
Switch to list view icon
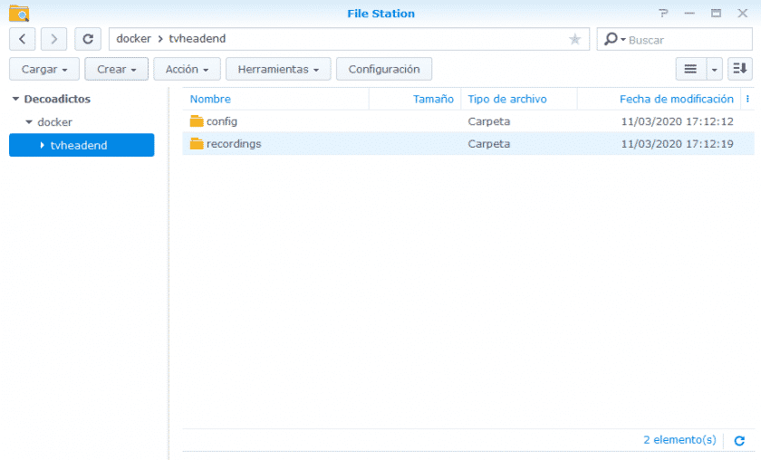(690, 69)
